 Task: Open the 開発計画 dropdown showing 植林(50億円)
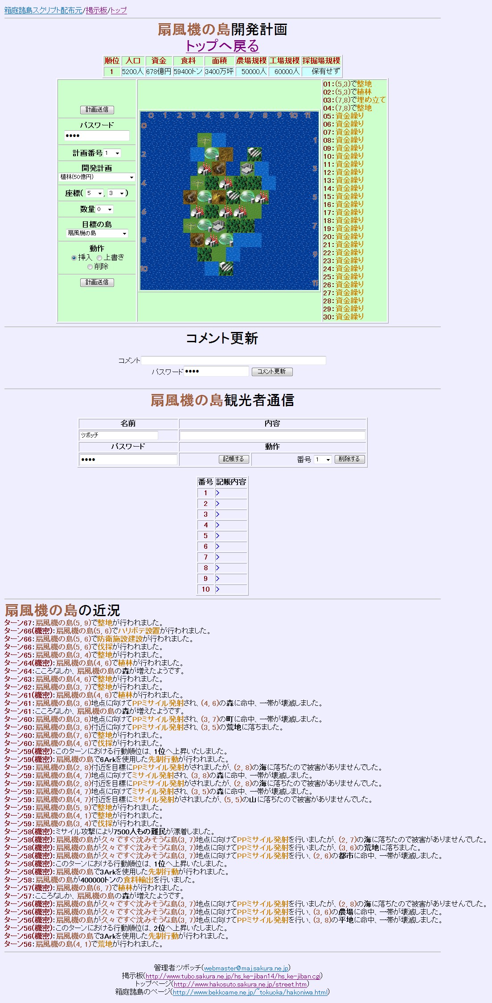[97, 177]
